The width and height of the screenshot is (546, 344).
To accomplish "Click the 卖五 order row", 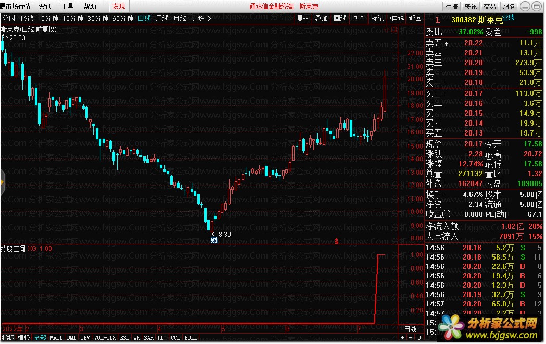I will tap(484, 43).
